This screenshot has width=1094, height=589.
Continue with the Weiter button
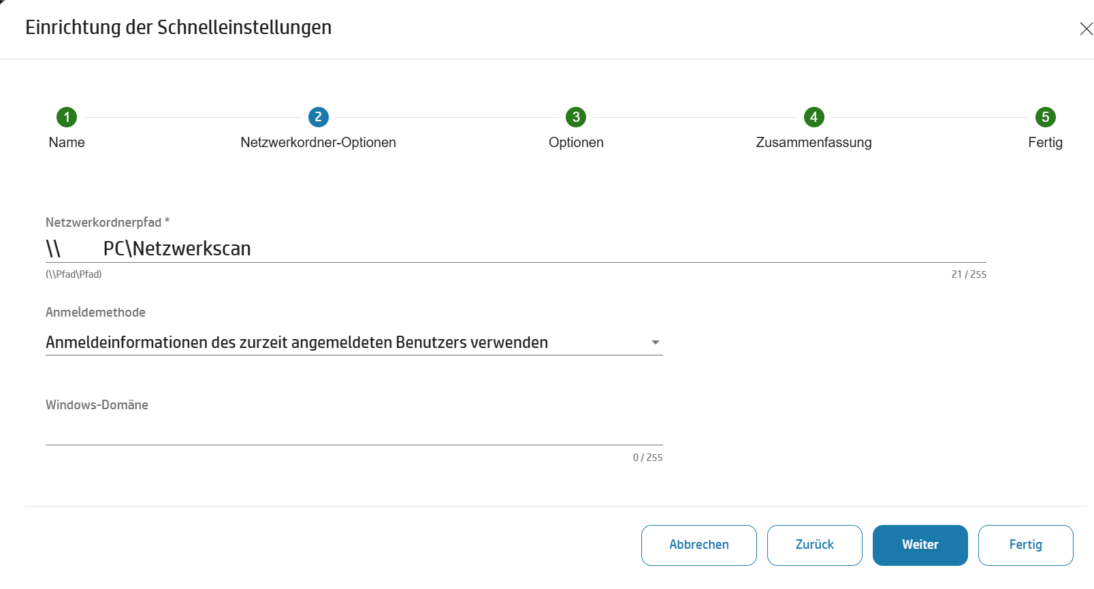pos(920,545)
